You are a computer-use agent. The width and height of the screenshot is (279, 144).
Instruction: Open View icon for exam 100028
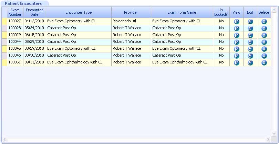(237, 28)
